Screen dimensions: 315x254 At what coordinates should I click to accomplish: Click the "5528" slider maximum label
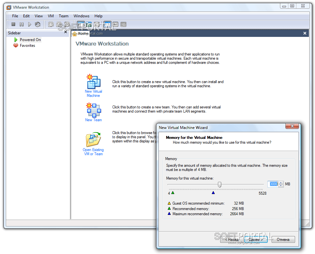click(x=263, y=193)
